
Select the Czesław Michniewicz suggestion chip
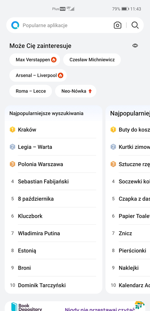click(x=92, y=59)
